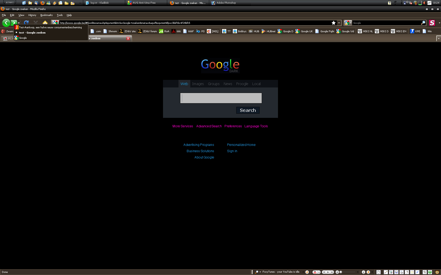The height and width of the screenshot is (275, 441).
Task: Open the File menu
Action: pyautogui.click(x=4, y=15)
